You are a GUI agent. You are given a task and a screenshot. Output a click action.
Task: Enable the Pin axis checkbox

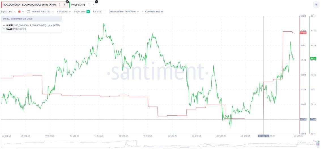tap(104, 12)
